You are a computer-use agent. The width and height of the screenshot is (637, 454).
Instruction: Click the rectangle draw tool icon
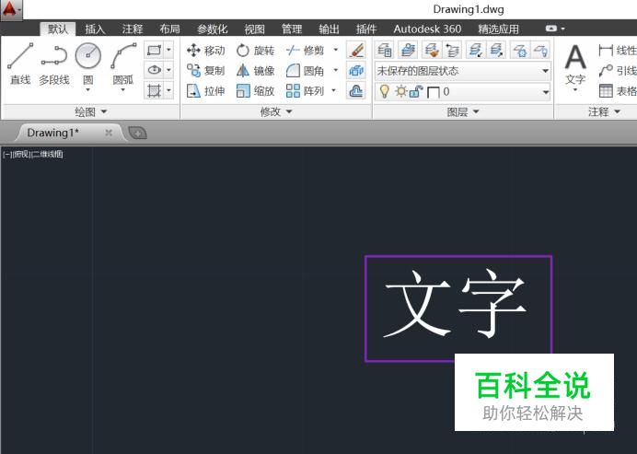155,50
